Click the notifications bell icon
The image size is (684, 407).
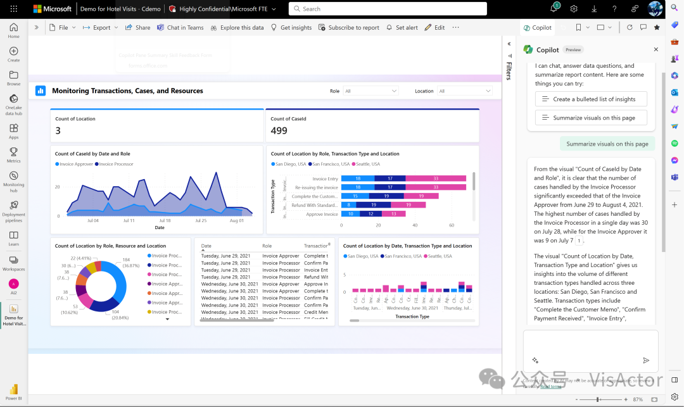coord(554,9)
